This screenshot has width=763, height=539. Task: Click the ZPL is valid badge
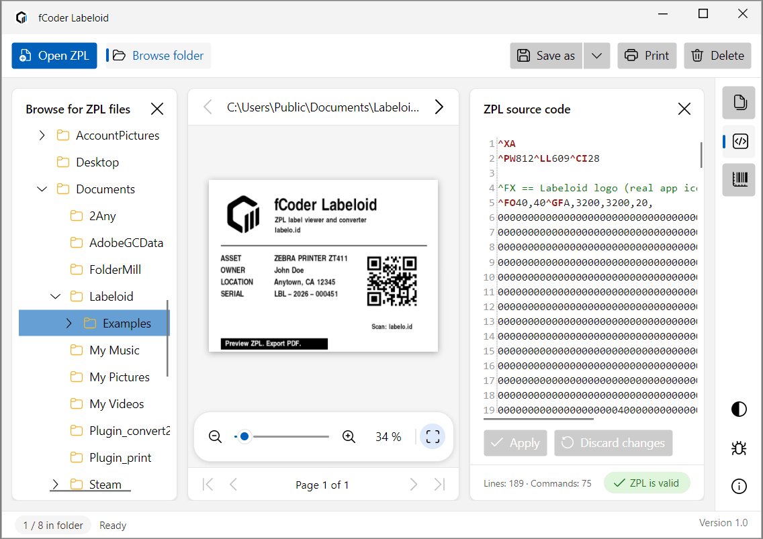[647, 483]
